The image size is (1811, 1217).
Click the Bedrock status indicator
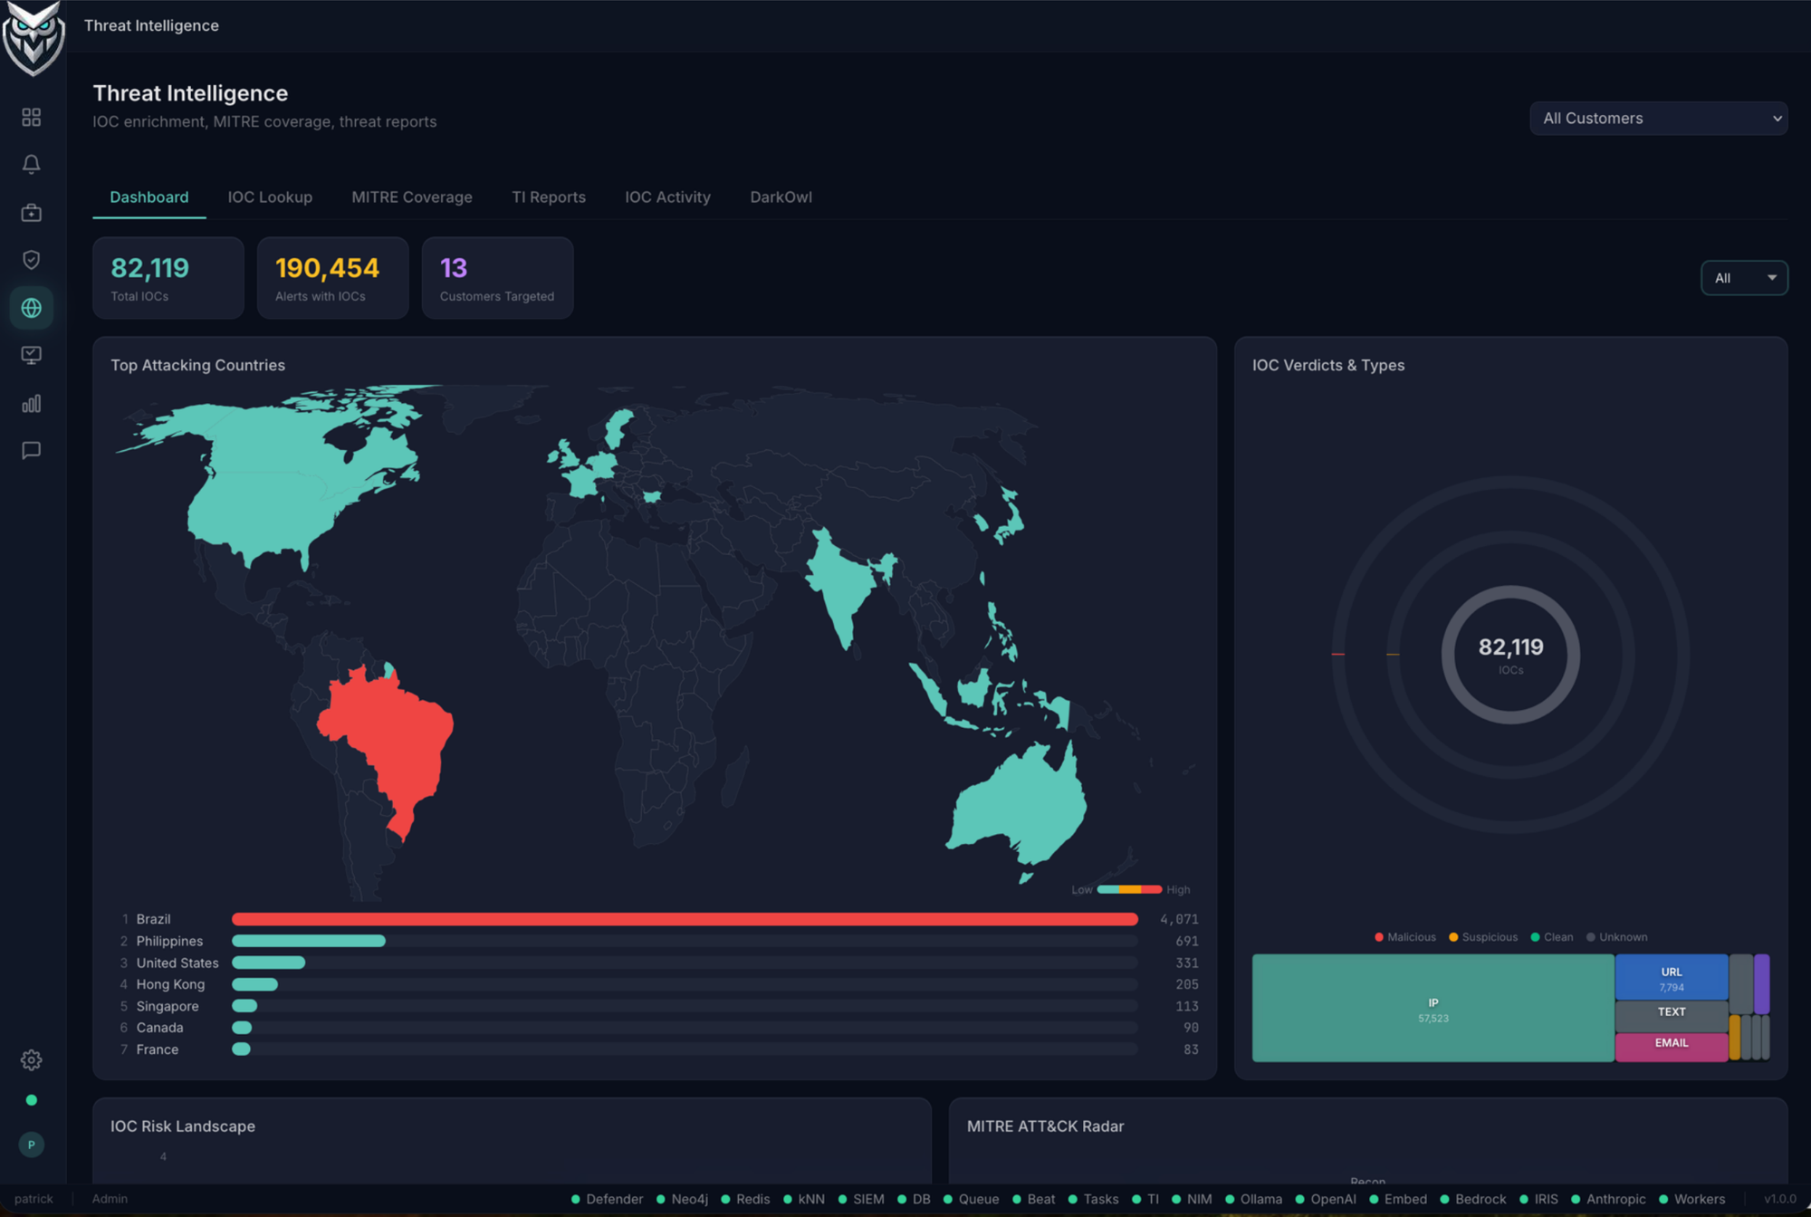point(1473,1199)
